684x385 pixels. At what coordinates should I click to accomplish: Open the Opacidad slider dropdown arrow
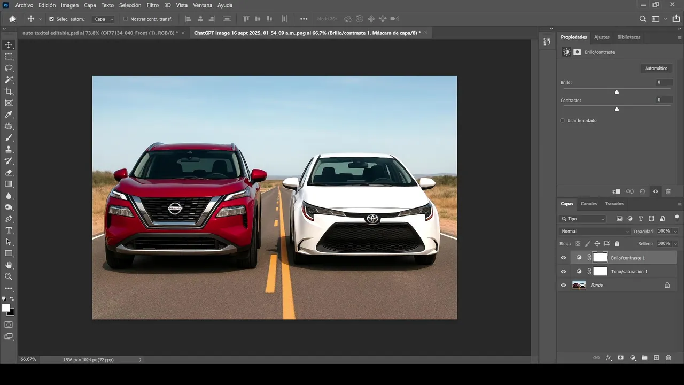675,231
